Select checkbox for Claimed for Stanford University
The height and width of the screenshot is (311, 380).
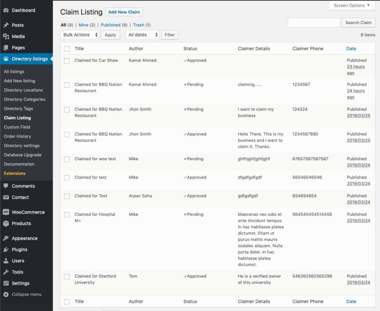pyautogui.click(x=67, y=276)
